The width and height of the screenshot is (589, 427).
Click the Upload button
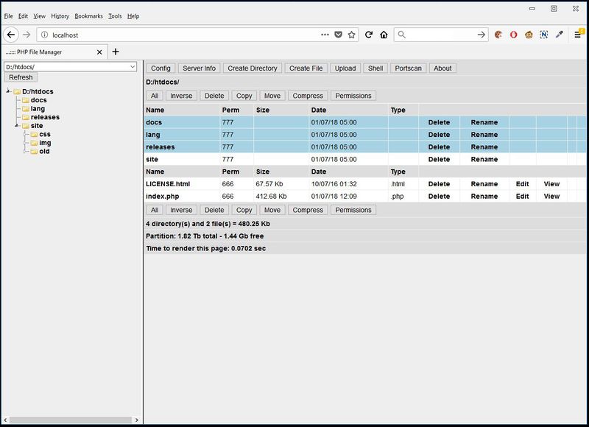345,68
